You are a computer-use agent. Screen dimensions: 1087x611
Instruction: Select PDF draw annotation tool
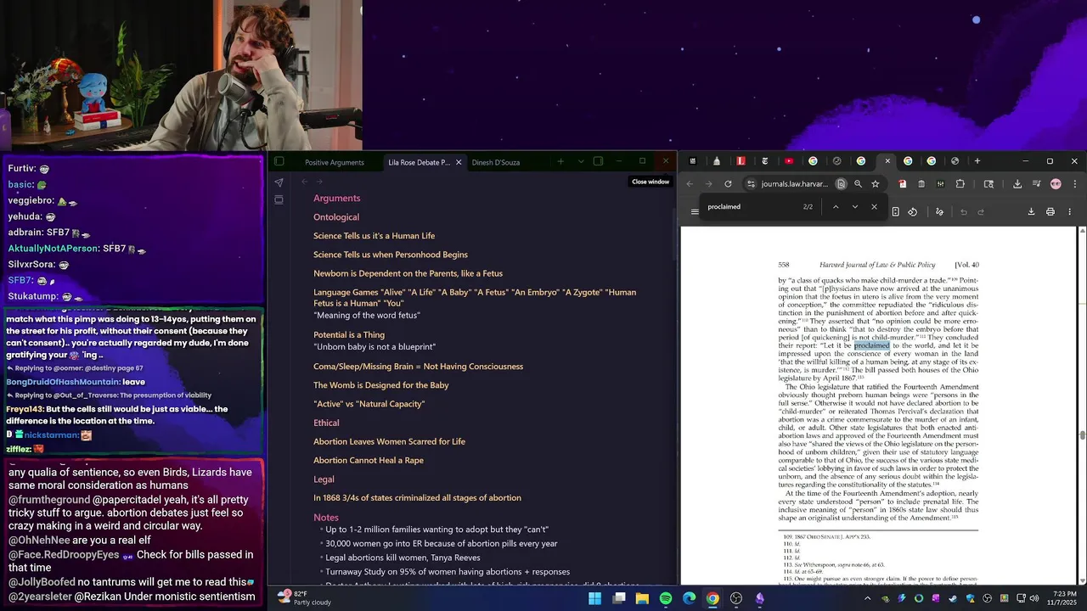tap(939, 211)
